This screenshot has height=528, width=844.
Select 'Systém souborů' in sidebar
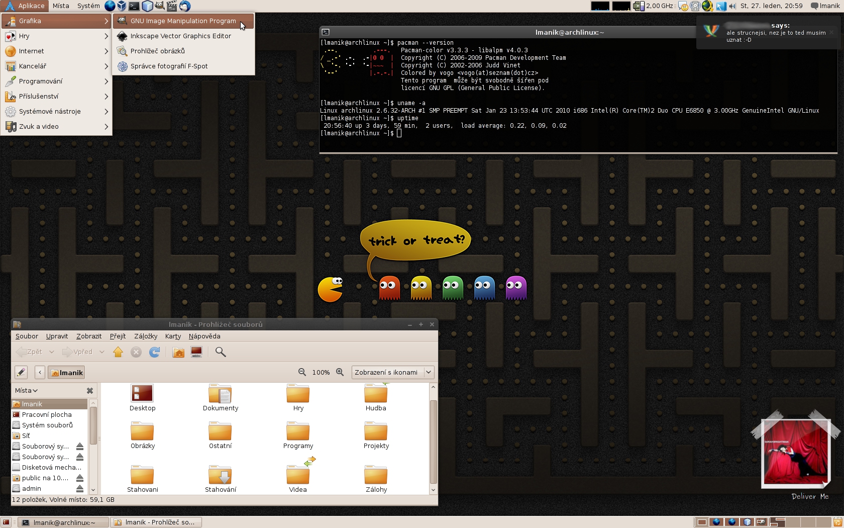[49, 425]
